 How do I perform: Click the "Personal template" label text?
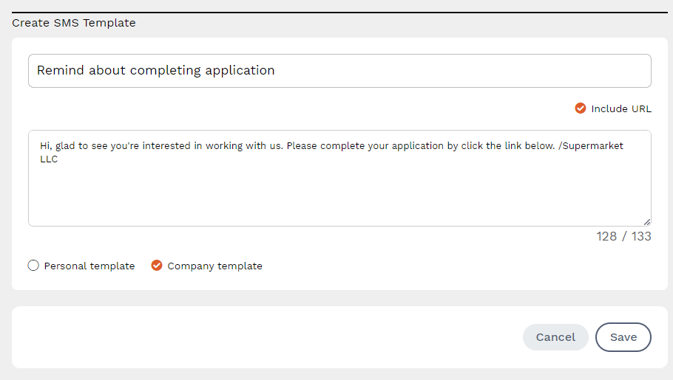(x=89, y=266)
